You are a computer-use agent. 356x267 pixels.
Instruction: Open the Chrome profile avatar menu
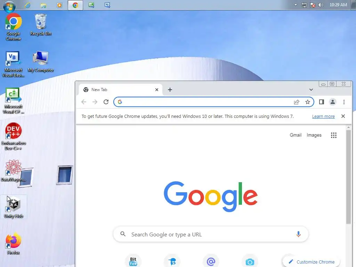333,102
